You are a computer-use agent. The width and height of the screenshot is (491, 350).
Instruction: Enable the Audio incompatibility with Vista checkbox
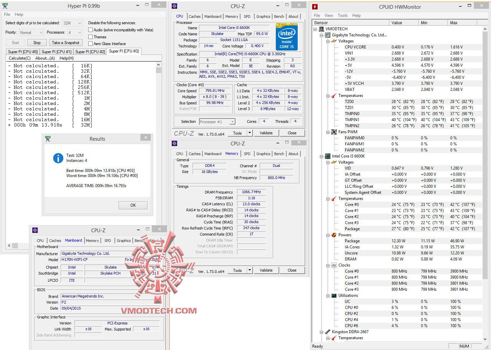point(90,30)
